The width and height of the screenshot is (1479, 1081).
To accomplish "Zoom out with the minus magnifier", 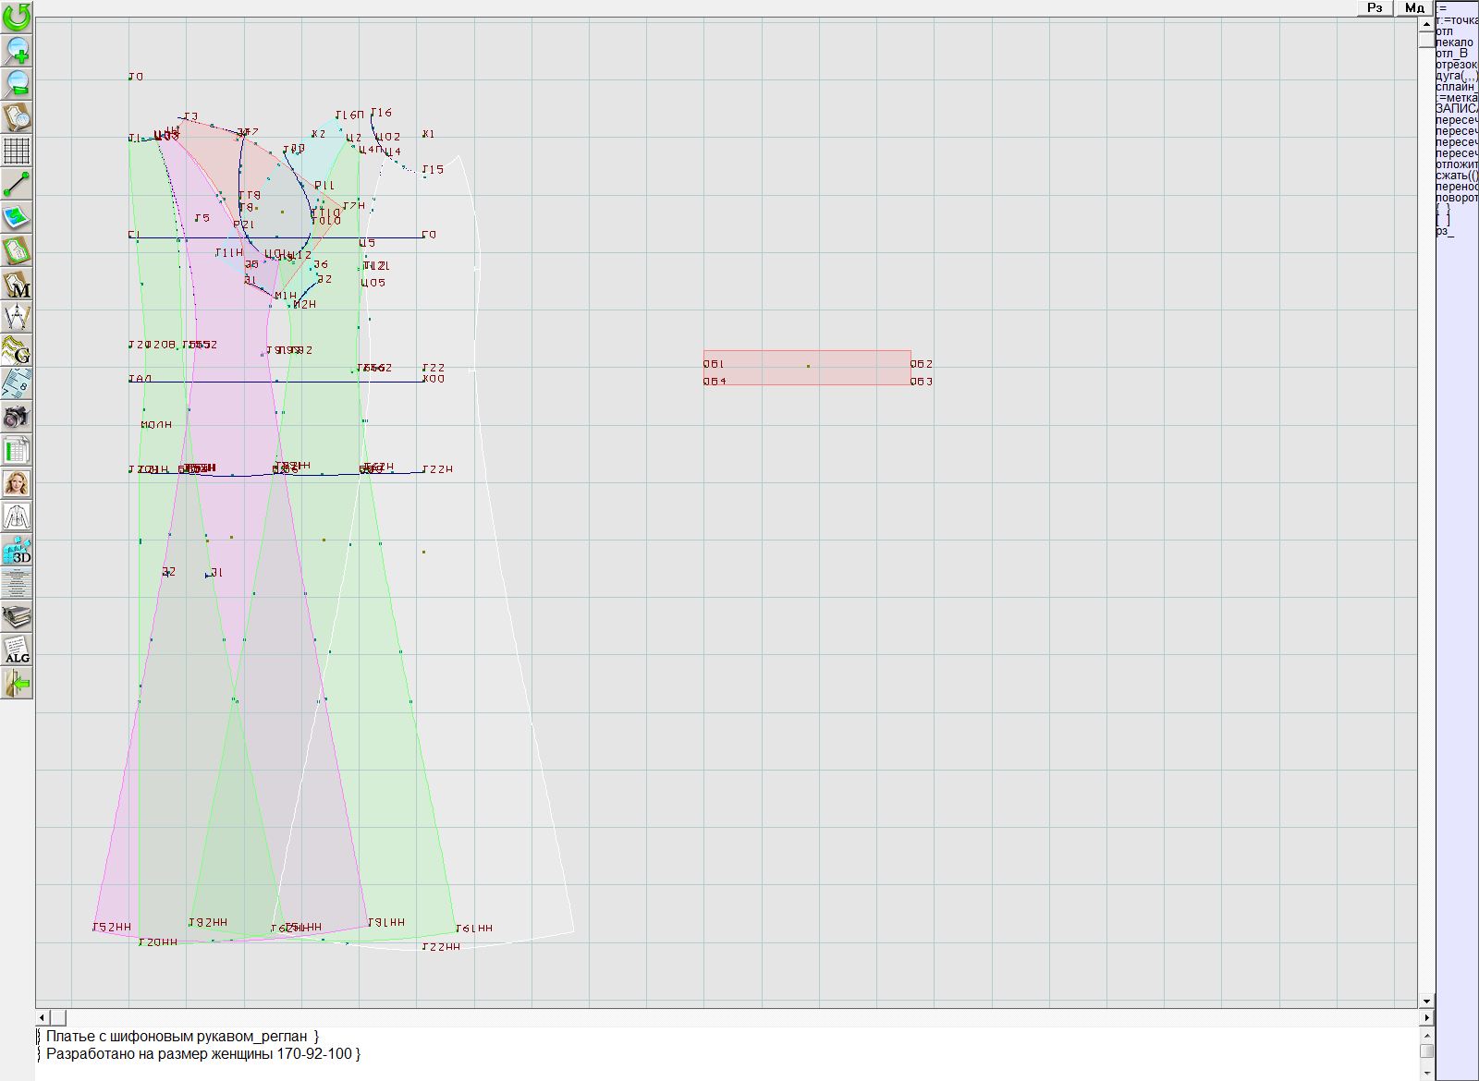I will 17,83.
